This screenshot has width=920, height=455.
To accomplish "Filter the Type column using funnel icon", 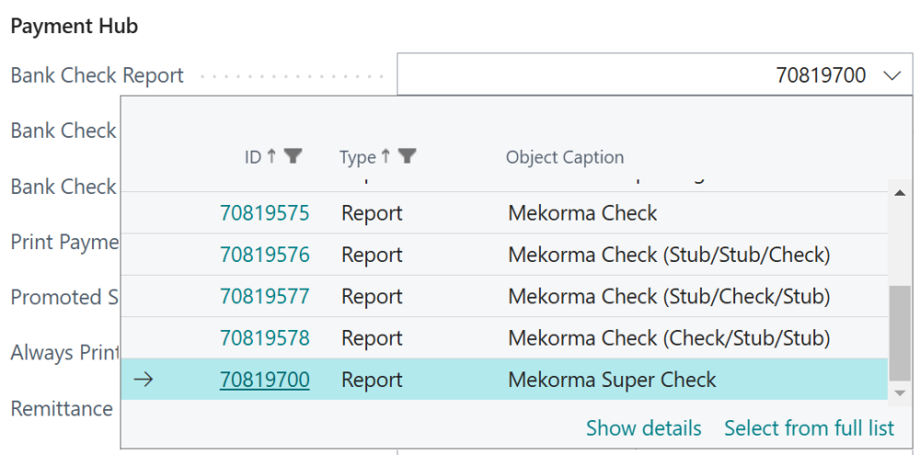I will [x=407, y=156].
